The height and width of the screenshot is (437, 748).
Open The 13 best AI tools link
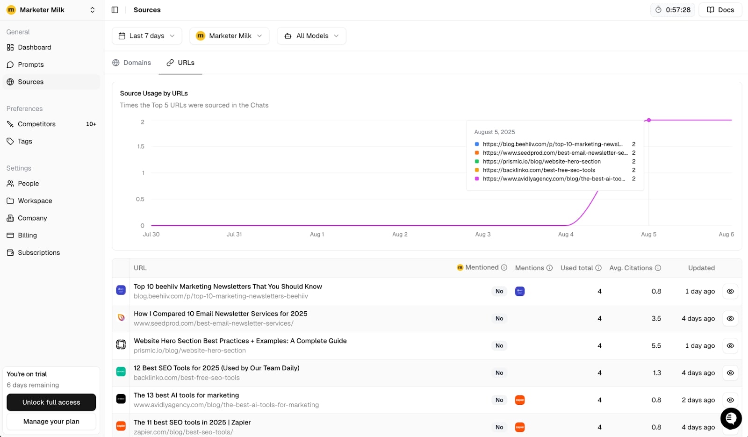[186, 395]
